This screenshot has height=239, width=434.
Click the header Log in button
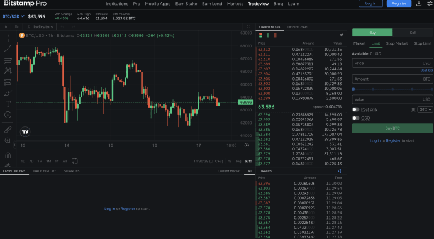click(x=370, y=3)
